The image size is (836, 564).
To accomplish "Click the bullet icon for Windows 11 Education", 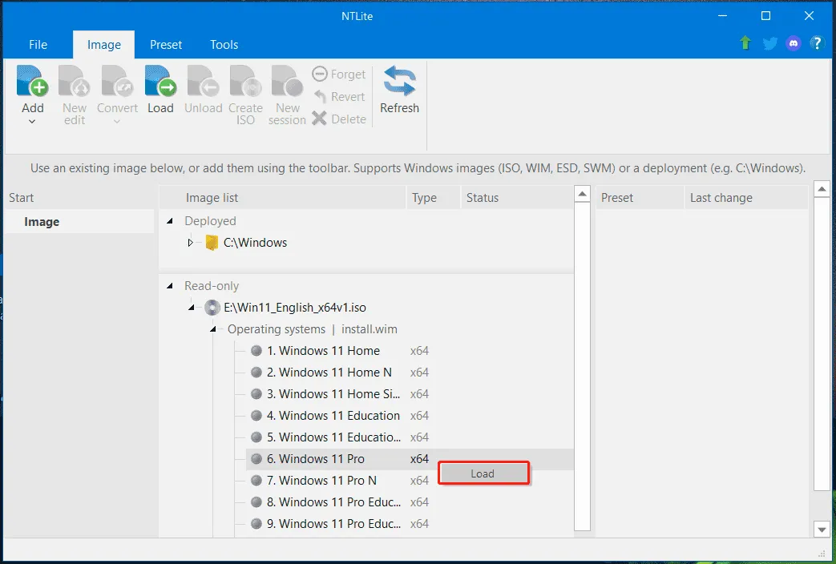I will 256,415.
